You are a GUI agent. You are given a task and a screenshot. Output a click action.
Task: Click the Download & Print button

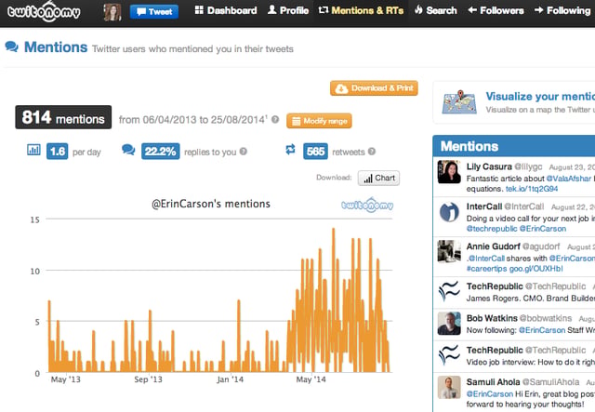374,88
